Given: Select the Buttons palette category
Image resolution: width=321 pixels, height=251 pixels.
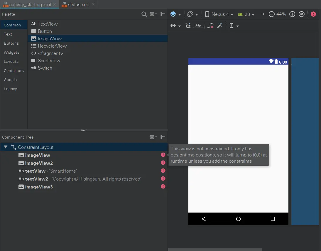Looking at the screenshot, I should point(14,43).
